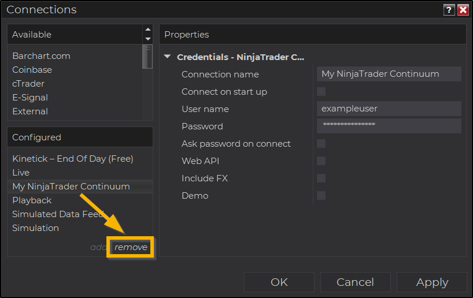Select Playback in Configured list
Screen dimensions: 473x298
coord(32,200)
